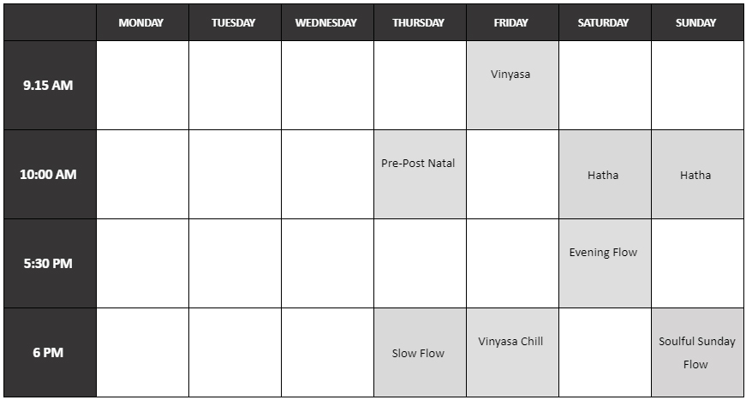Screen dimensions: 746x400
Task: Click the 6 PM row label
Action: coord(50,352)
